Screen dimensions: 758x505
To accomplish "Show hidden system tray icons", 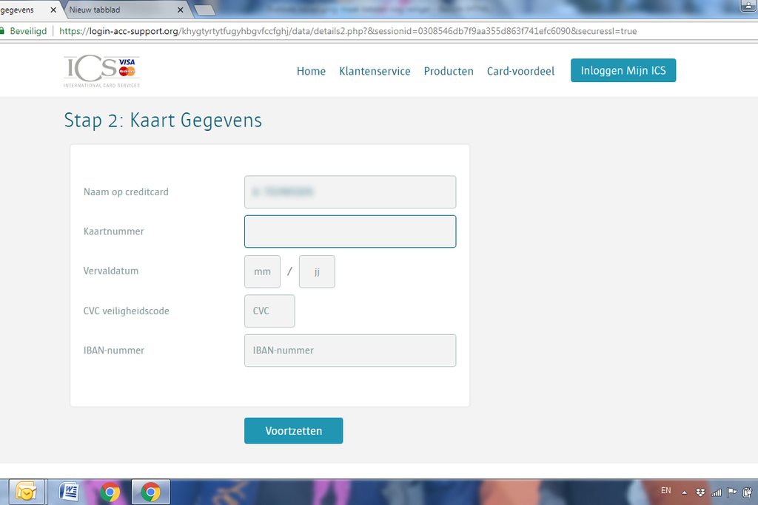I will click(685, 492).
